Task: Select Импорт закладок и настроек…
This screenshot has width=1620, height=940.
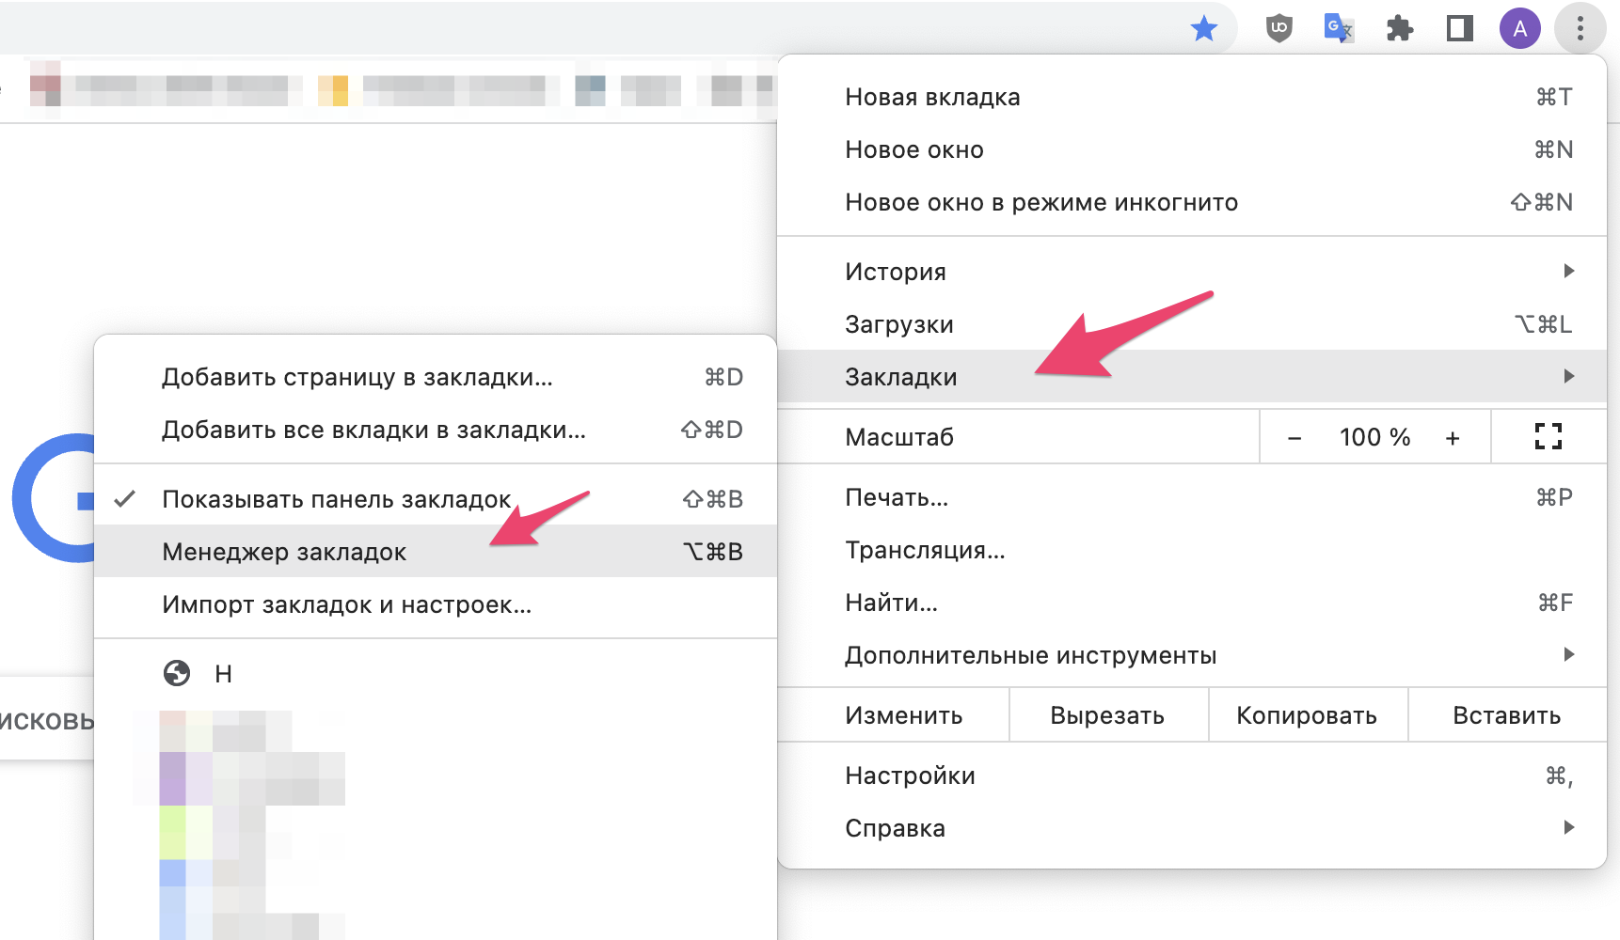Action: (436, 604)
